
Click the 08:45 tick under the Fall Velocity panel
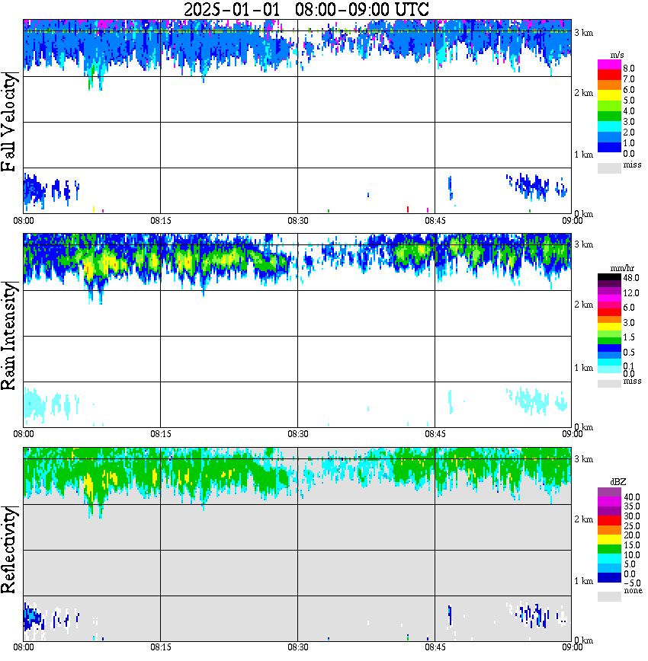coord(435,221)
